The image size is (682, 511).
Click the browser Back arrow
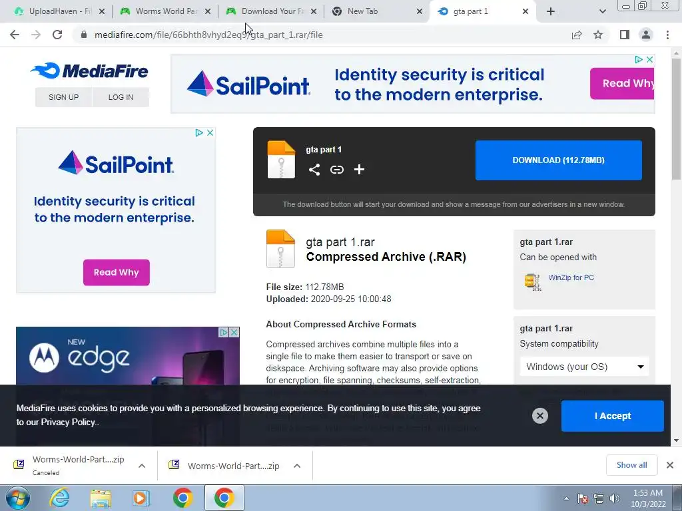tap(15, 35)
